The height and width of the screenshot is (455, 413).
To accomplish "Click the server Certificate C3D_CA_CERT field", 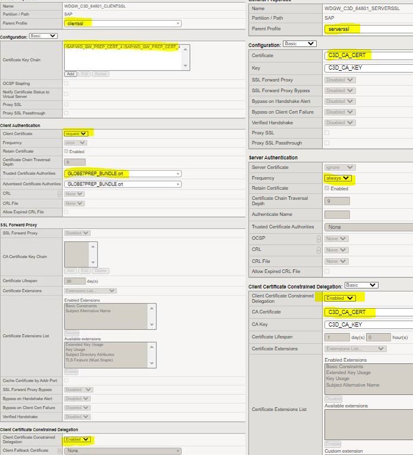I will coord(368,55).
